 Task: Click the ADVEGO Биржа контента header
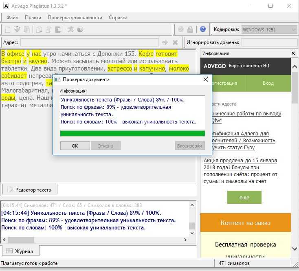pos(245,66)
